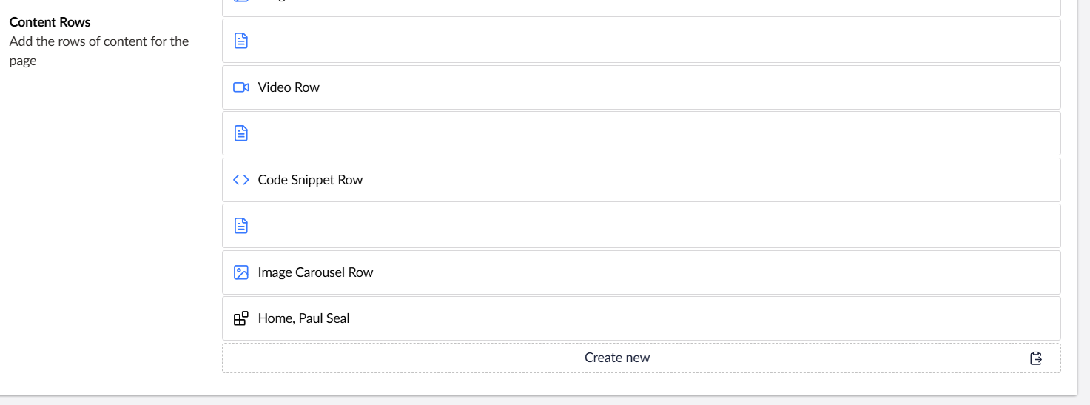
Task: Open the Image Carousel Row block
Action: tap(641, 272)
